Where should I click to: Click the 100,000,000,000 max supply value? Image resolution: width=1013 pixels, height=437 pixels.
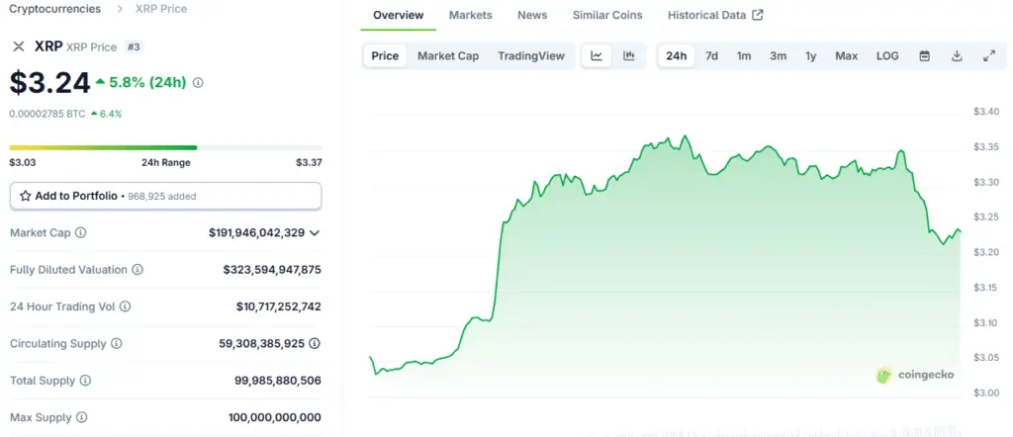(x=275, y=417)
